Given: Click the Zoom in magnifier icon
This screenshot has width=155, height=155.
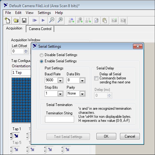Looking at the screenshot, I should 60,20.
